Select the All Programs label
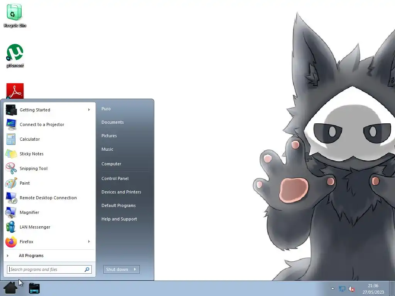This screenshot has height=296, width=395. (31, 256)
